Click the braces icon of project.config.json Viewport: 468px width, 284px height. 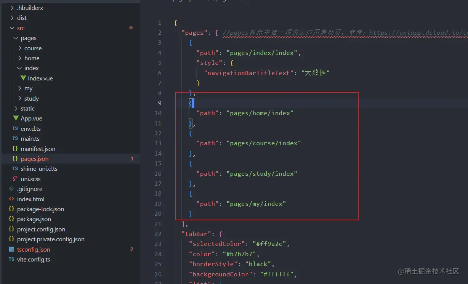pyautogui.click(x=11, y=229)
